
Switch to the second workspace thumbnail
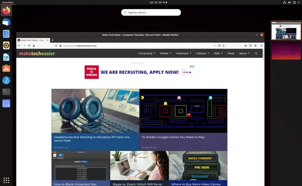tap(286, 50)
